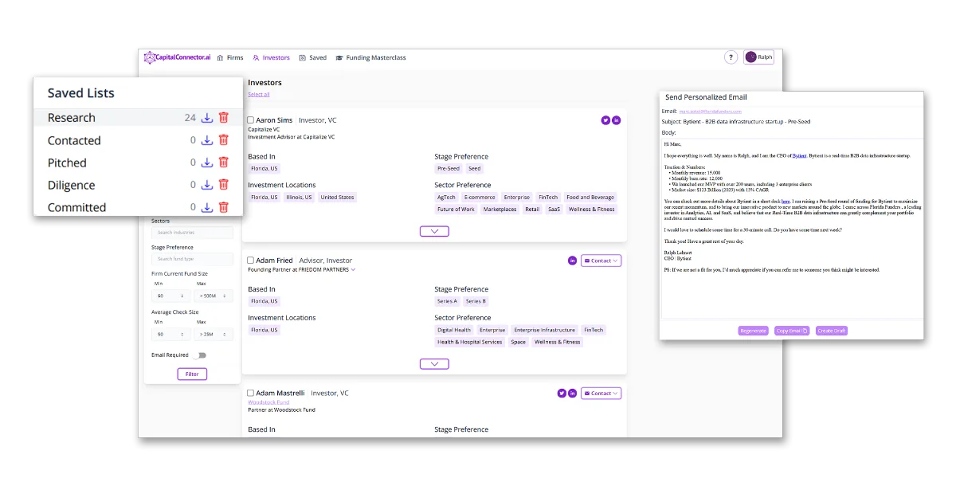Open Adam Mastrelli's Contact dropdown
Image resolution: width=956 pixels, height=486 pixels.
(x=601, y=394)
